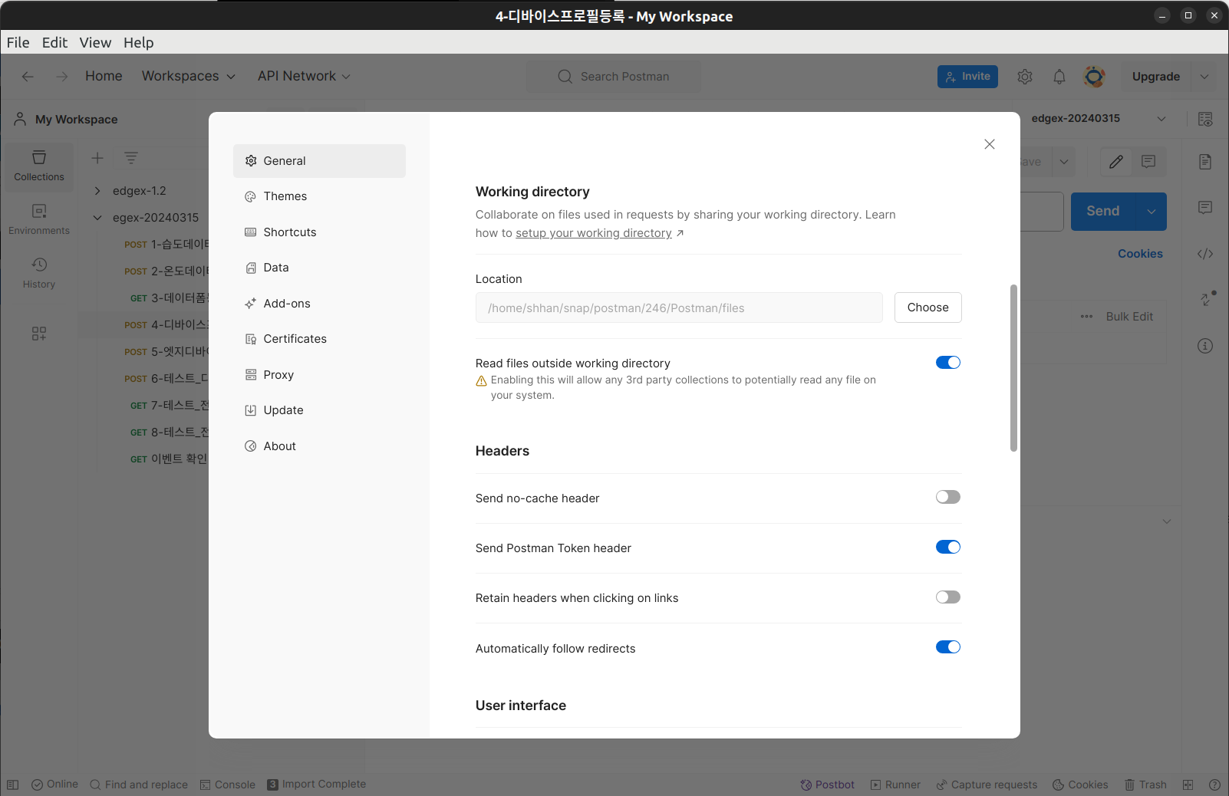Open the configure workspace sidebar grid icon
Screen dimensions: 1229x796
click(x=39, y=334)
